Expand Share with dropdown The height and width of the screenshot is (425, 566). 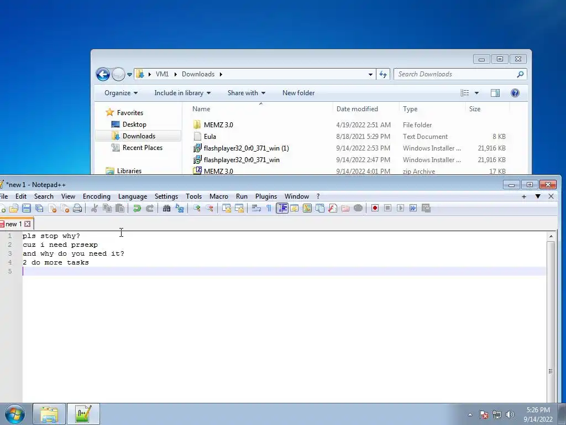[247, 93]
